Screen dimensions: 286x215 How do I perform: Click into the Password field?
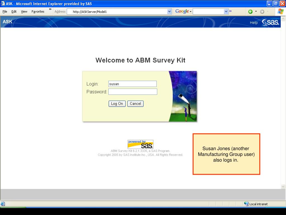133,92
